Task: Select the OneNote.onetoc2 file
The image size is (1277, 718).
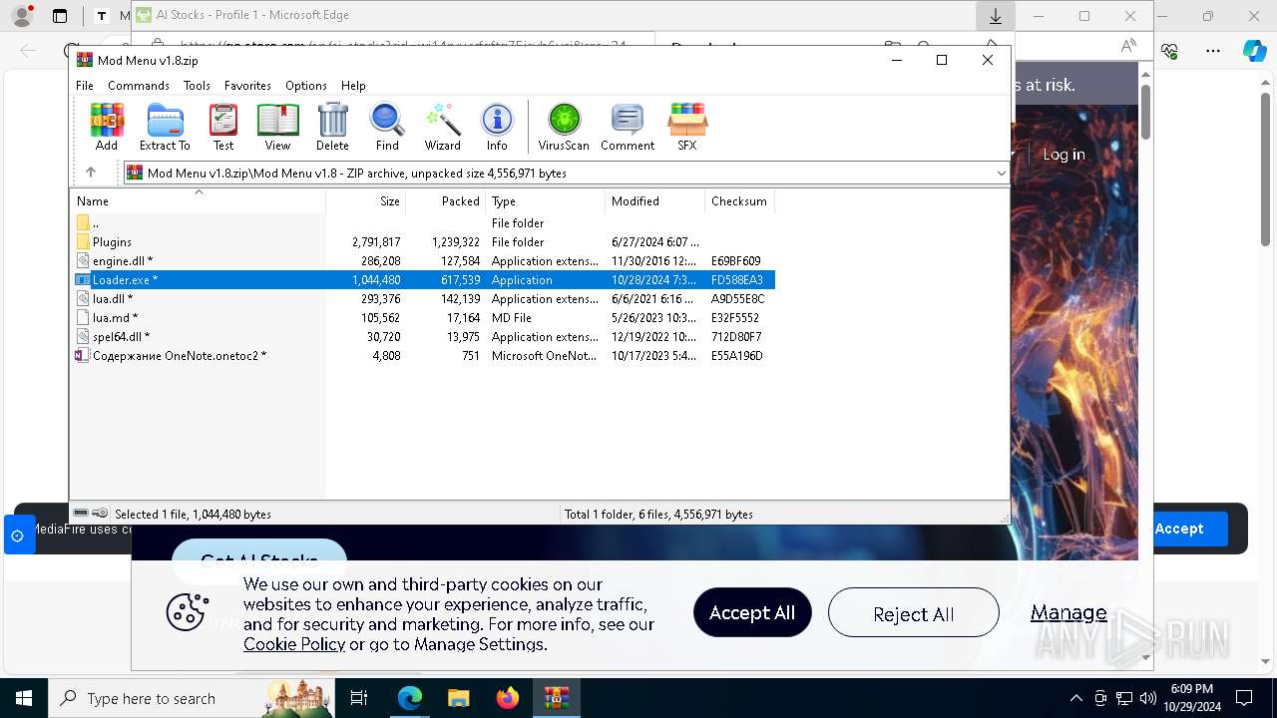Action: pos(424,356)
